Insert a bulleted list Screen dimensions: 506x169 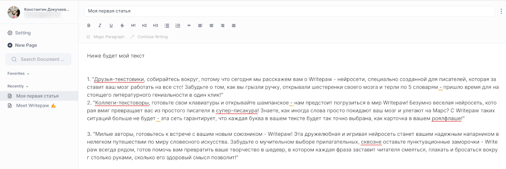click(x=167, y=26)
